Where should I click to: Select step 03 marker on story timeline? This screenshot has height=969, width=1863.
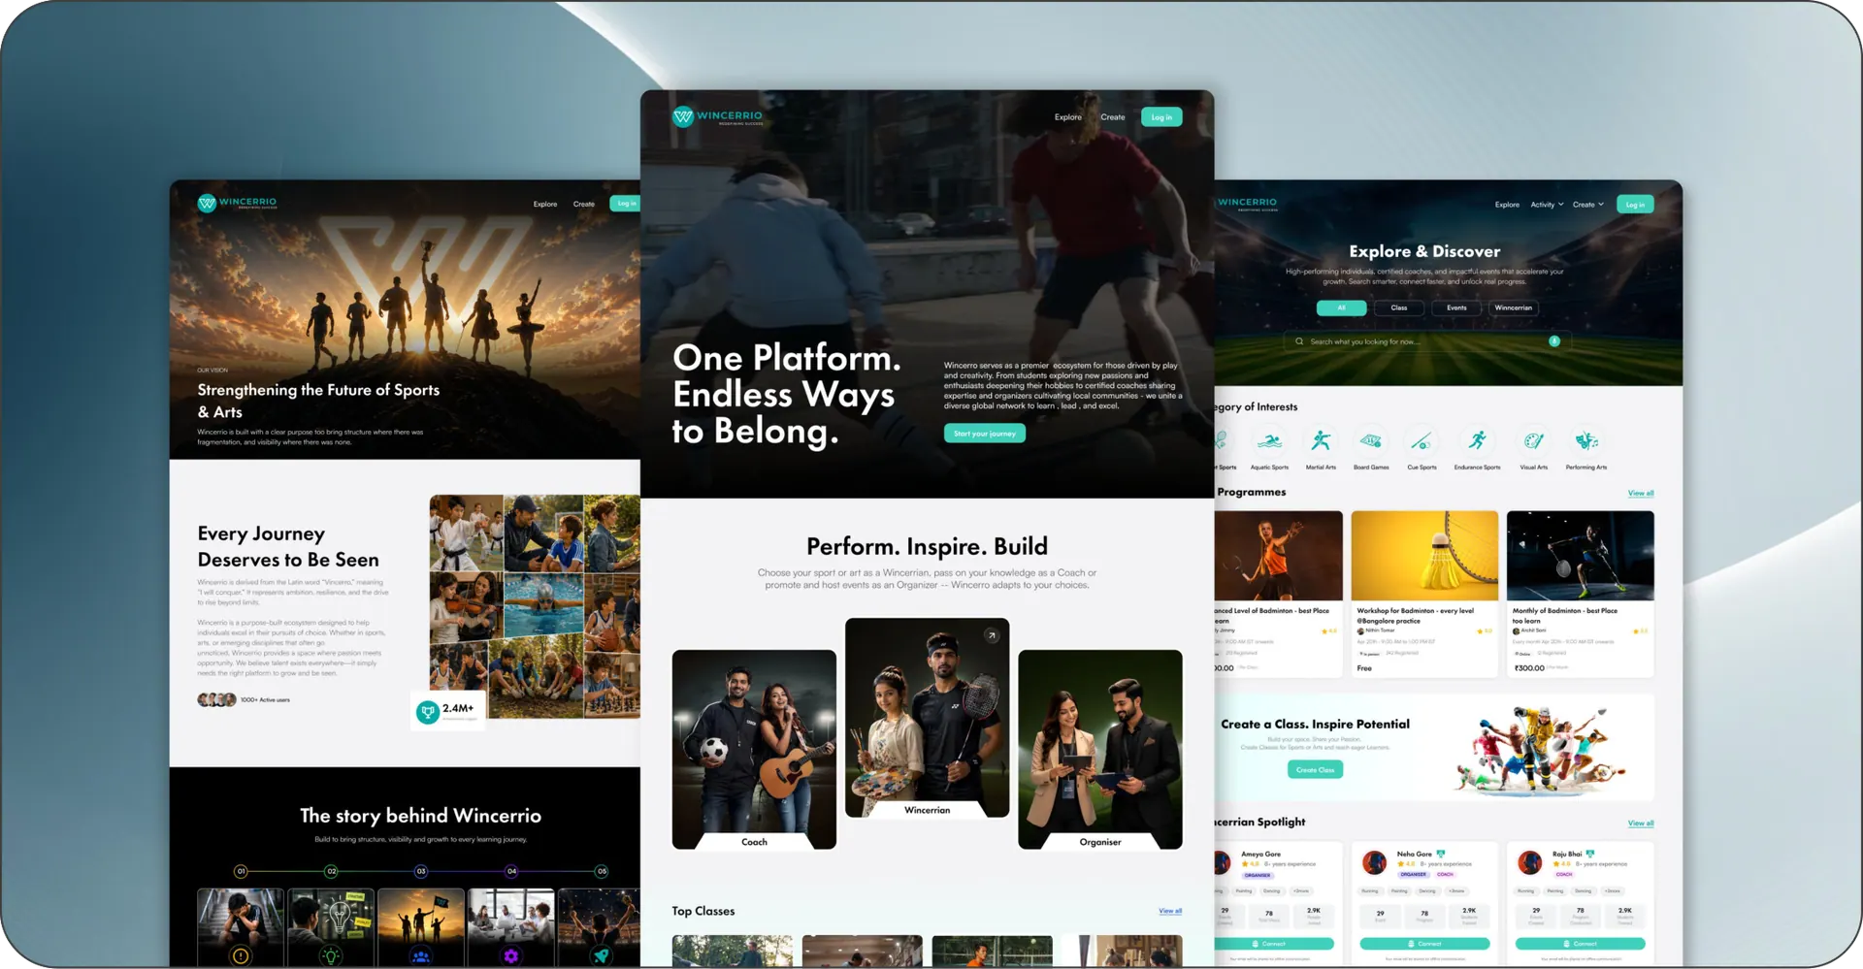(x=421, y=871)
